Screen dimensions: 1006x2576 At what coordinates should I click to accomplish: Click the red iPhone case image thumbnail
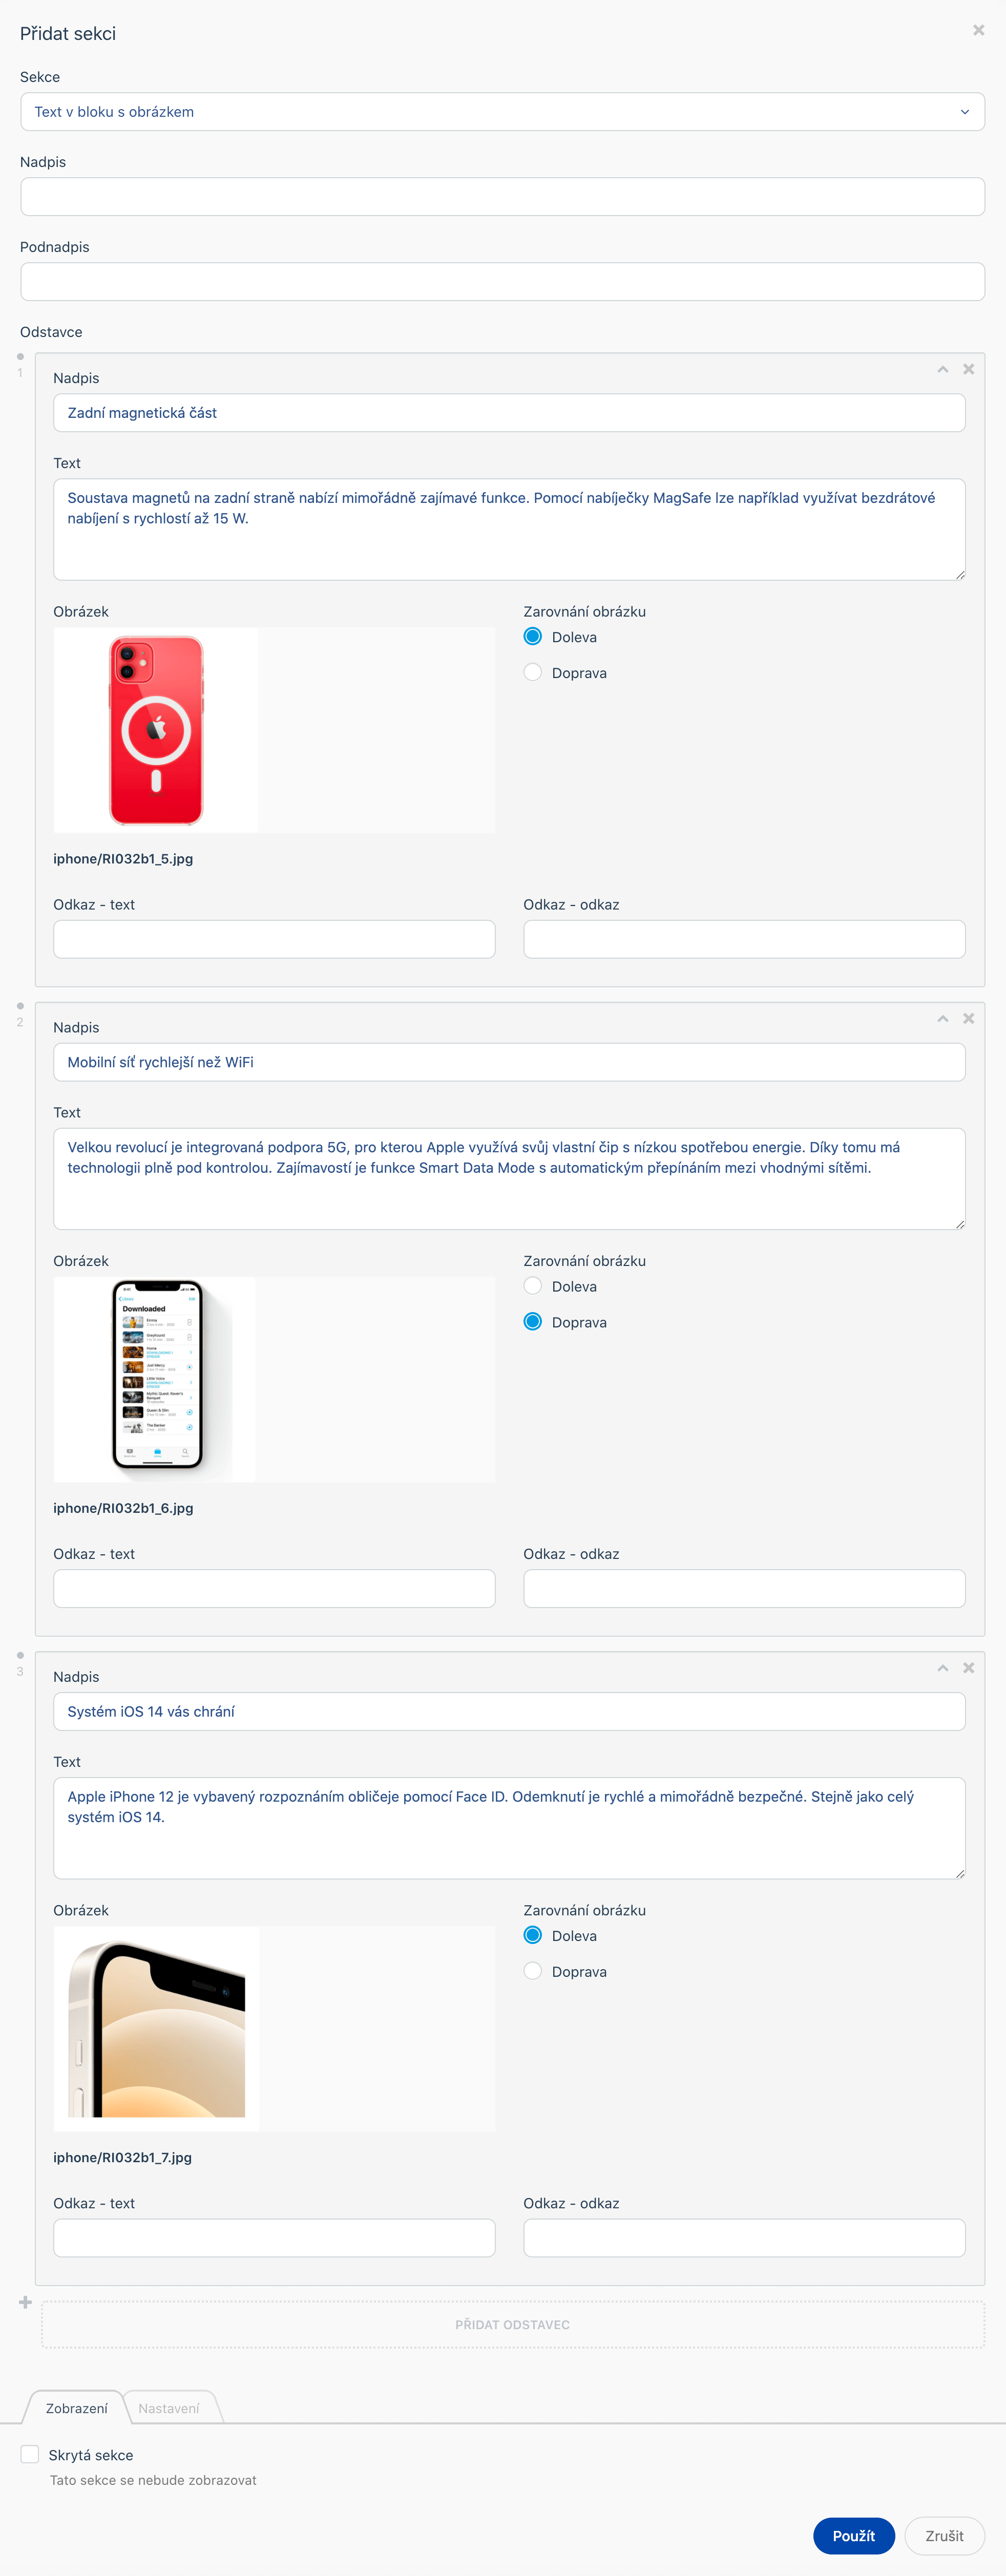tap(156, 730)
